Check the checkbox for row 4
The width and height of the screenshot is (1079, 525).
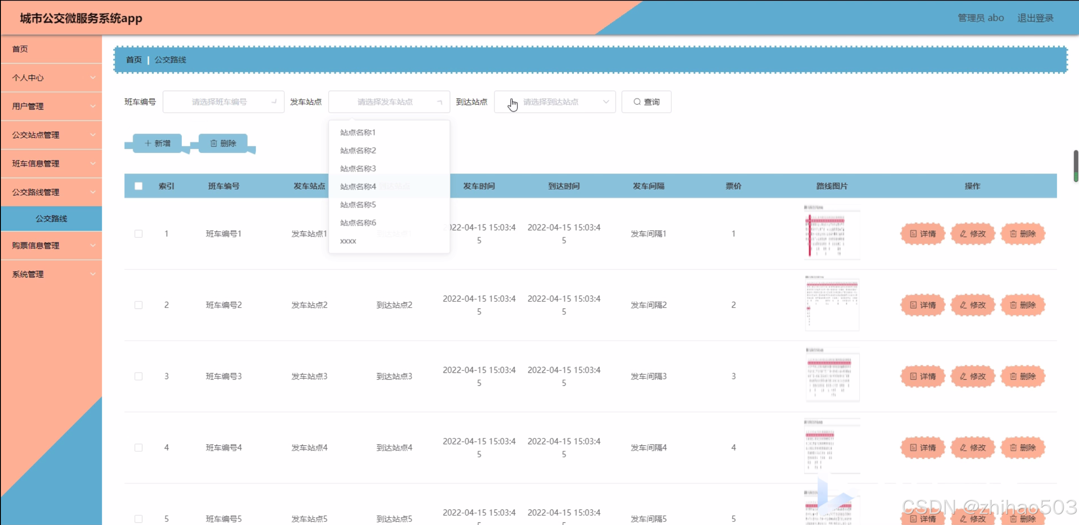[x=138, y=448]
